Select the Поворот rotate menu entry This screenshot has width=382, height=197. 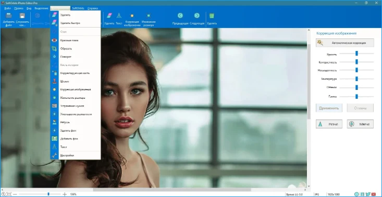[x=76, y=57]
